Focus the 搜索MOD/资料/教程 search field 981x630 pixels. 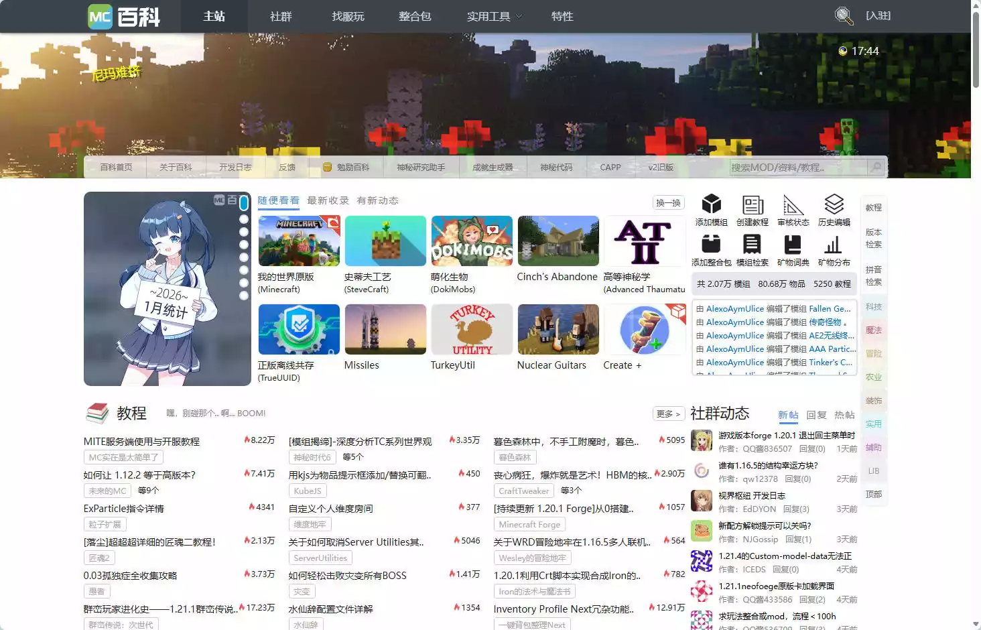pyautogui.click(x=798, y=168)
